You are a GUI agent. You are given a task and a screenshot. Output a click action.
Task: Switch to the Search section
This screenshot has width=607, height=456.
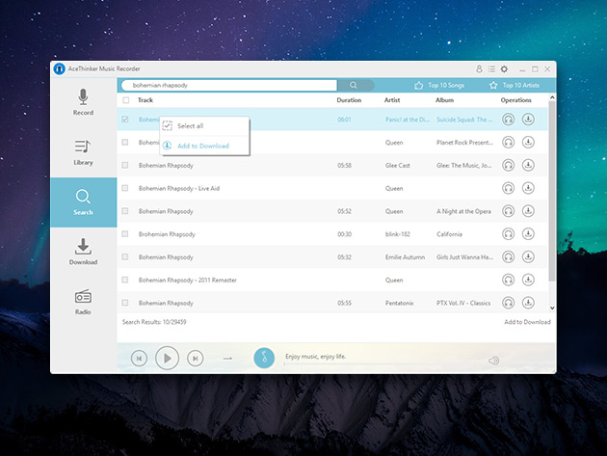pos(83,202)
